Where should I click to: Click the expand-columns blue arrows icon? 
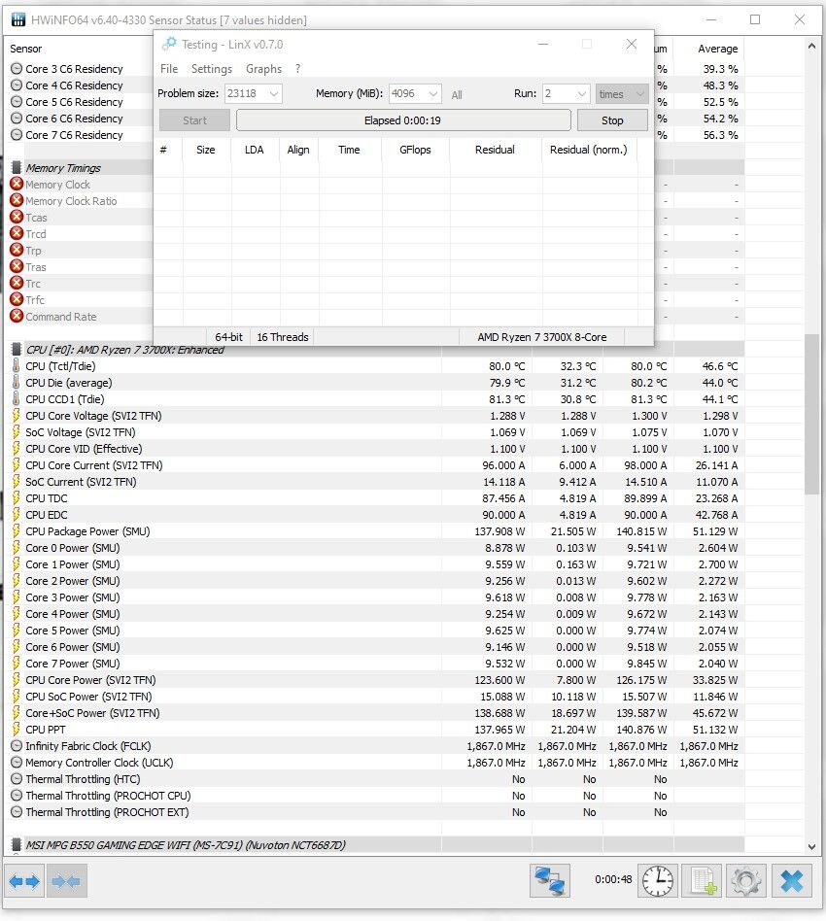click(x=24, y=880)
